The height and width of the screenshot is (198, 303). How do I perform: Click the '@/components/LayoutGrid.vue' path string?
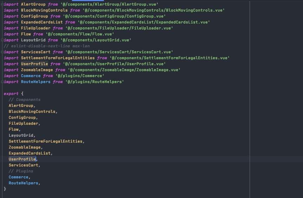click(96, 40)
